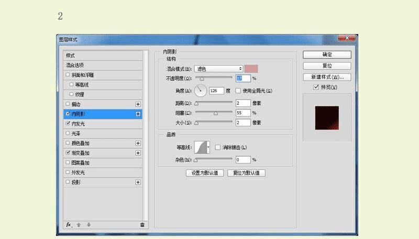Click the 不透明度 value field
The image size is (419, 239).
[243, 78]
